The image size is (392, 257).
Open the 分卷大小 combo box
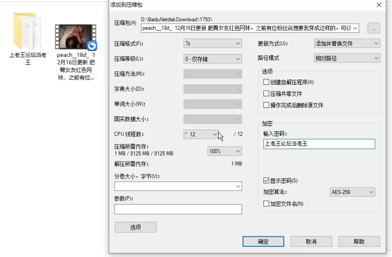(178, 186)
